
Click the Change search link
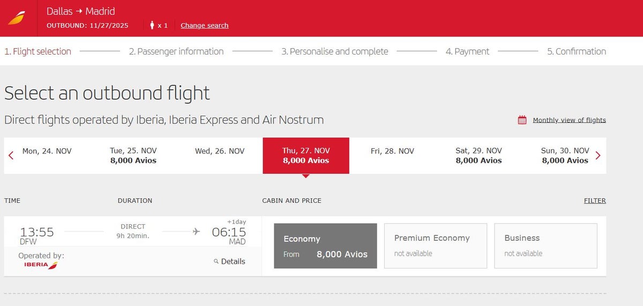point(204,26)
